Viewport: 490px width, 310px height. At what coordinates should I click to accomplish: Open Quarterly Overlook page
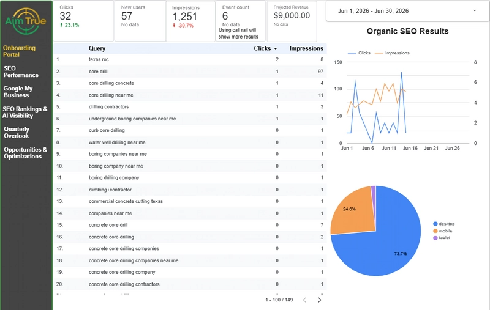point(17,133)
